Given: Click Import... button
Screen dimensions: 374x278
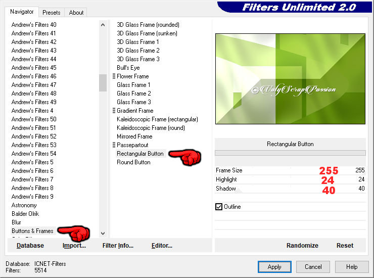Looking at the screenshot, I should 74,246.
